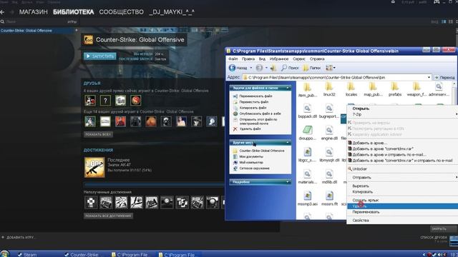
Task: Open the prefabs folder
Action: click(395, 89)
